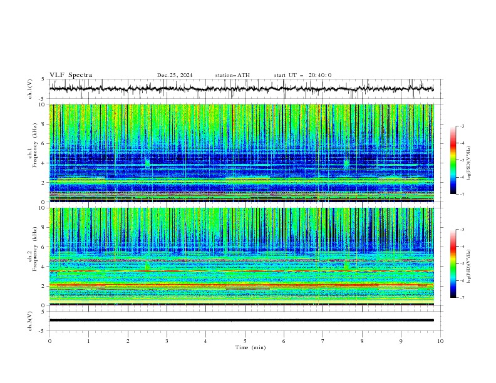Image resolution: width=496 pixels, height=383 pixels.
Task: Click time axis tick label '9'
Action: [401, 341]
